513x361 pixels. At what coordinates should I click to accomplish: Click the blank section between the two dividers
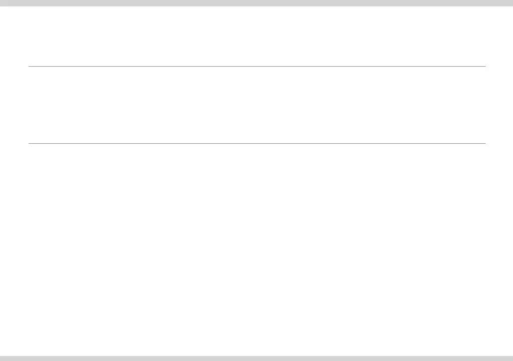[x=256, y=105]
